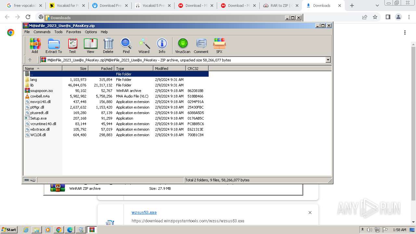Open the File menu

tap(27, 32)
